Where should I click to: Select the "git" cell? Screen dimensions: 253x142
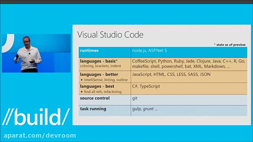pyautogui.click(x=189, y=100)
